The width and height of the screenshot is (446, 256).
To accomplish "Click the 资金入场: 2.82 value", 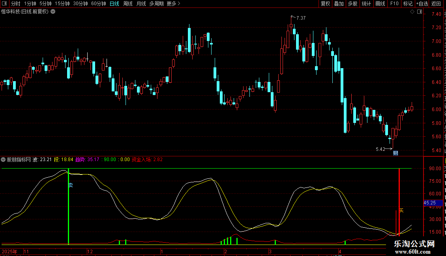I will pyautogui.click(x=147, y=160).
